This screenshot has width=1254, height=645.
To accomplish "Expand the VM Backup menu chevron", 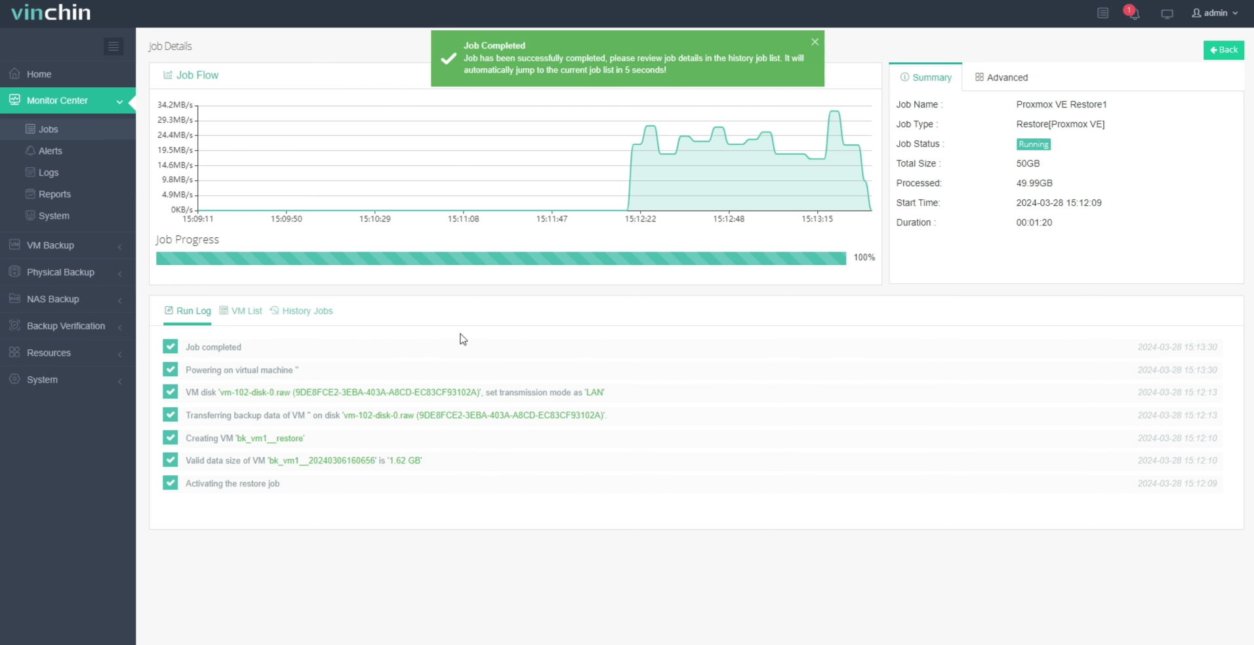I will 120,246.
